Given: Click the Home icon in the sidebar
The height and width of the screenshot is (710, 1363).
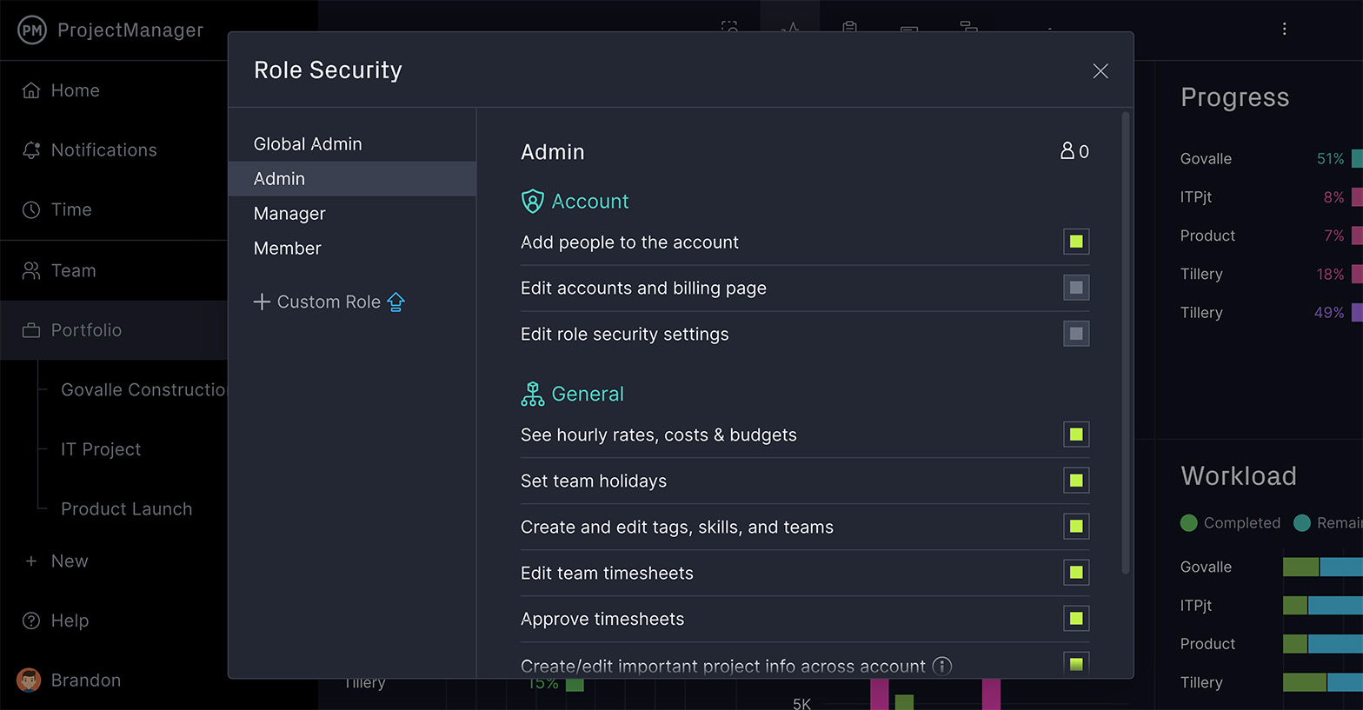Looking at the screenshot, I should pyautogui.click(x=31, y=90).
